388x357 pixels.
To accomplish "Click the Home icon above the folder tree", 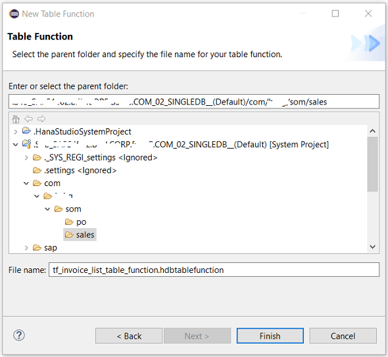I will 16,119.
